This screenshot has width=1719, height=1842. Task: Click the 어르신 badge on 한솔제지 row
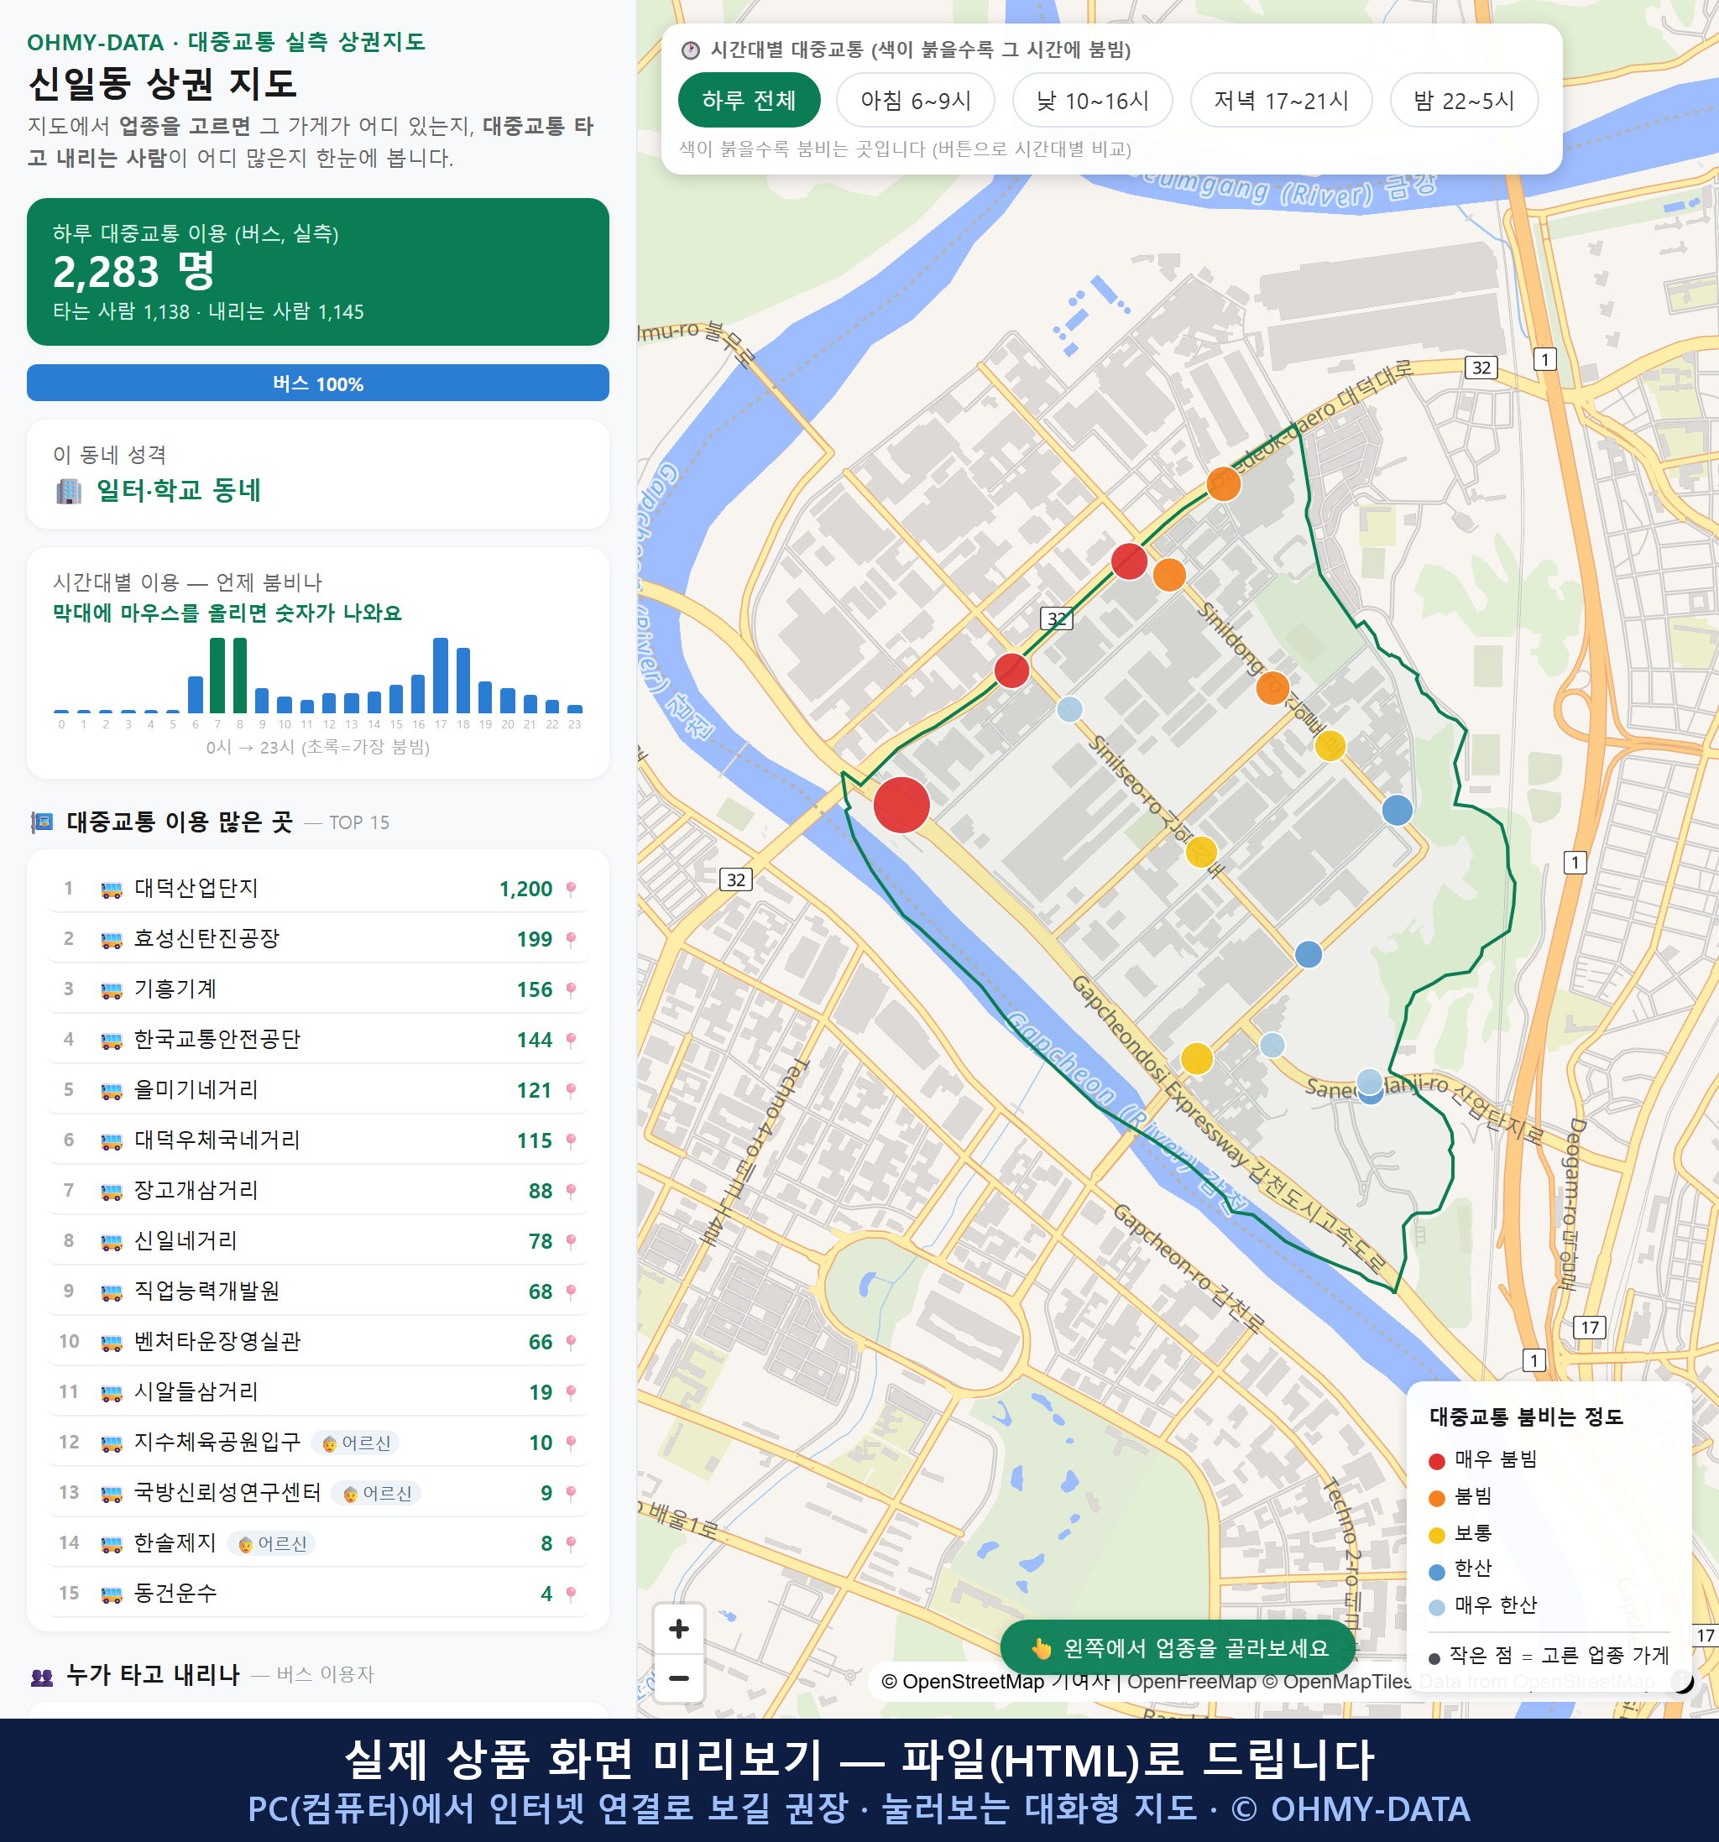273,1543
